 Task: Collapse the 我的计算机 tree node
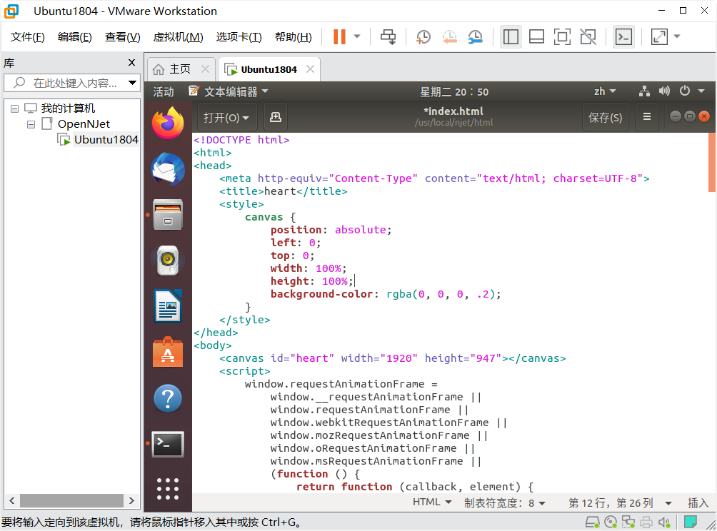(14, 108)
